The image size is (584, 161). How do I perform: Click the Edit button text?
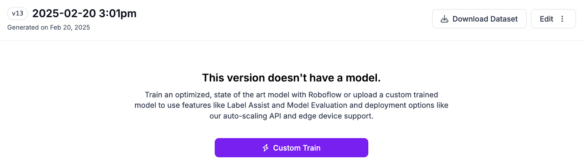(x=546, y=19)
